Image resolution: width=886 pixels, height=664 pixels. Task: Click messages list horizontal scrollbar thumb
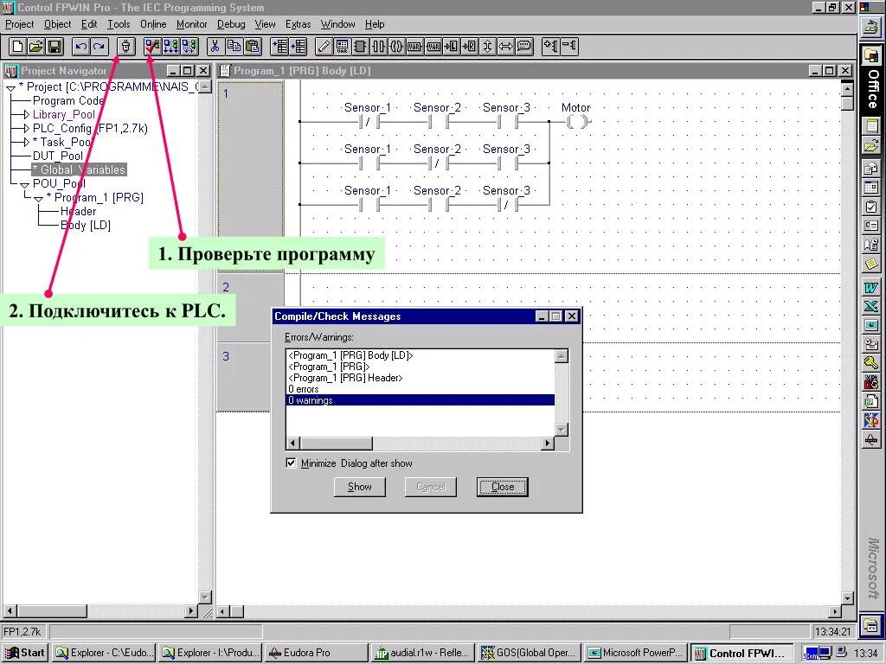pyautogui.click(x=337, y=444)
